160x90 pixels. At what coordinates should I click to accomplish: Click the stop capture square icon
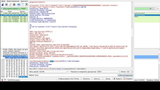(x=6, y=4)
